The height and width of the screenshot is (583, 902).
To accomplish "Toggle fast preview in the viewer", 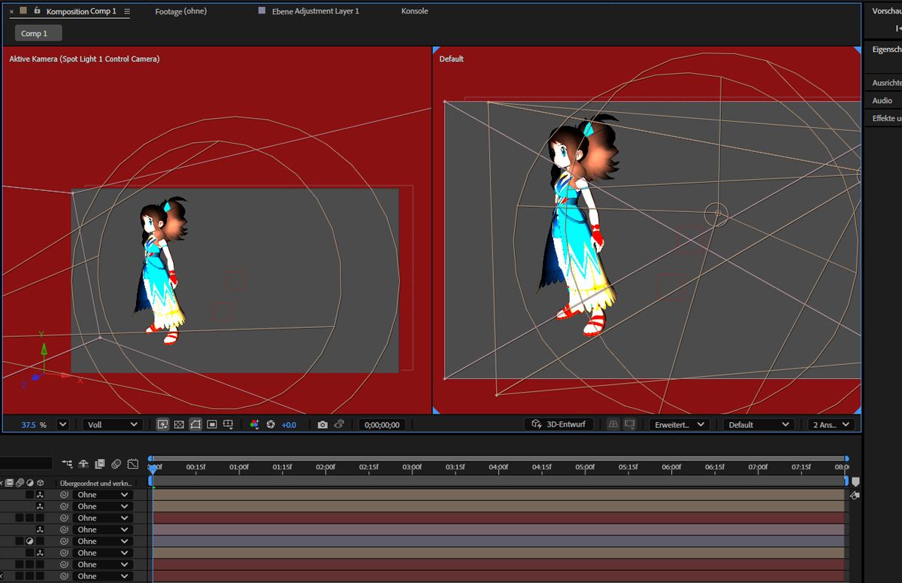I will pos(162,425).
